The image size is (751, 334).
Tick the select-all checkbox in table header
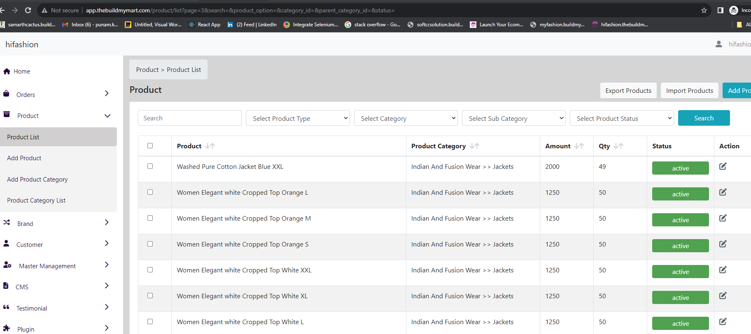point(150,146)
